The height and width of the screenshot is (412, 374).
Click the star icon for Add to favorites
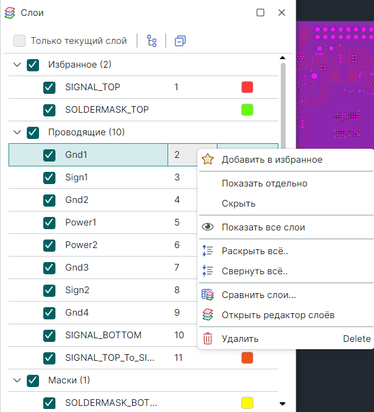208,160
